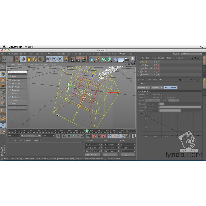This screenshot has width=206, height=206.
Task: Select the Gravity object in Object Manager
Action: coord(145,72)
